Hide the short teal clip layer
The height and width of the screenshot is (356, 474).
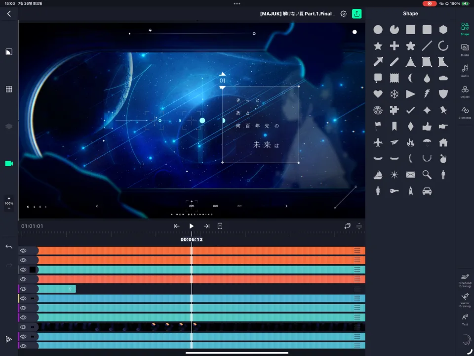click(x=23, y=289)
